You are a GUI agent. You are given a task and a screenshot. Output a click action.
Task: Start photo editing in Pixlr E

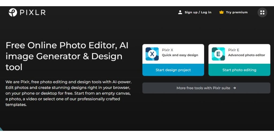coord(239,70)
